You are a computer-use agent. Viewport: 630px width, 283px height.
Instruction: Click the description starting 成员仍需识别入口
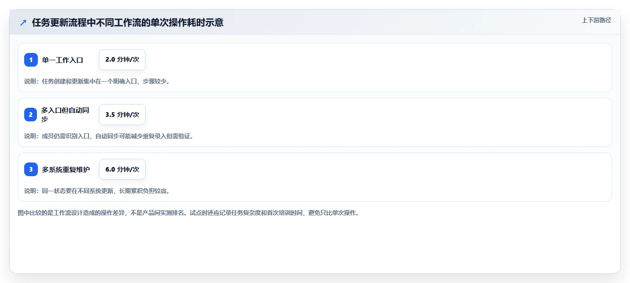tap(109, 136)
